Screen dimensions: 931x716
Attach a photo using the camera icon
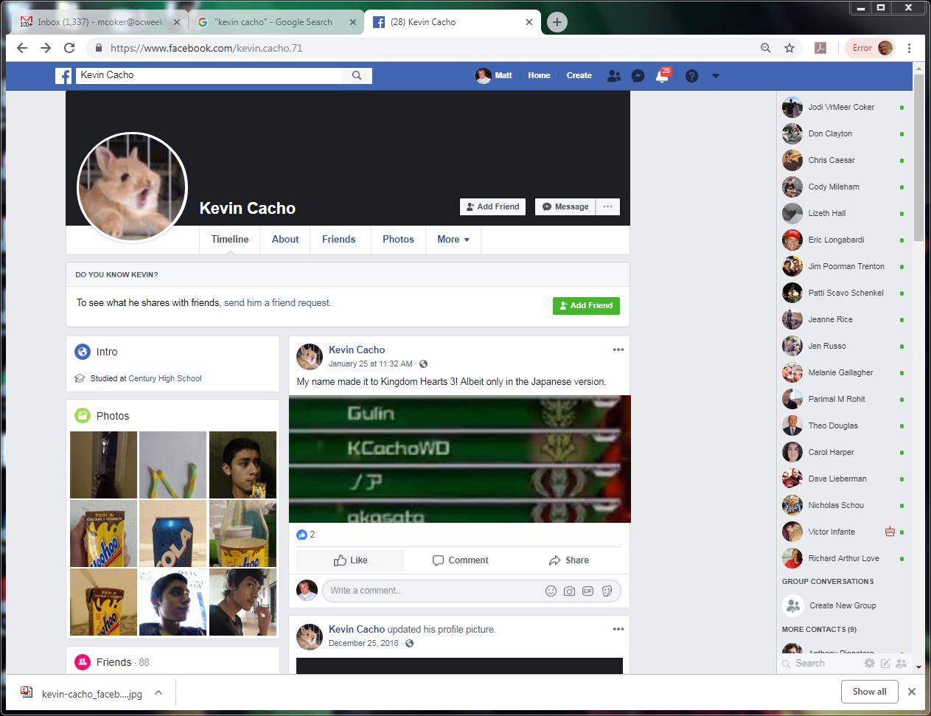(x=569, y=591)
